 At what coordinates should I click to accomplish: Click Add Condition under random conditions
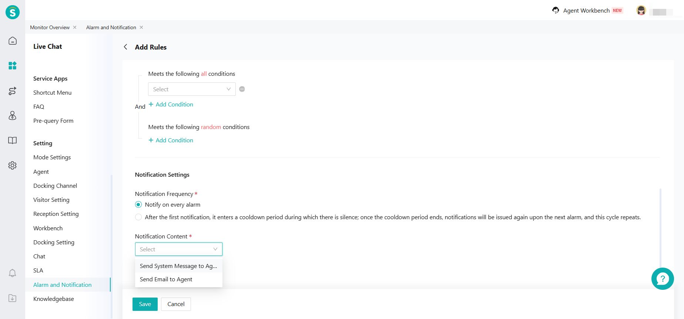point(171,140)
